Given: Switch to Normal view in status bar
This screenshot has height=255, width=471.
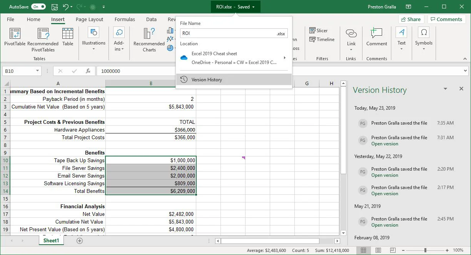Looking at the screenshot, I should [363, 250].
